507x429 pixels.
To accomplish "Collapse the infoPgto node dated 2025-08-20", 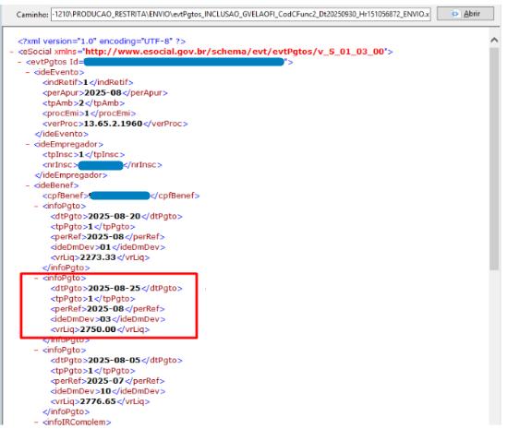I will click(x=36, y=206).
